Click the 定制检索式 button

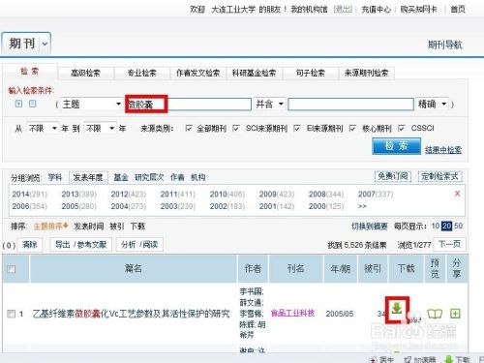point(440,176)
